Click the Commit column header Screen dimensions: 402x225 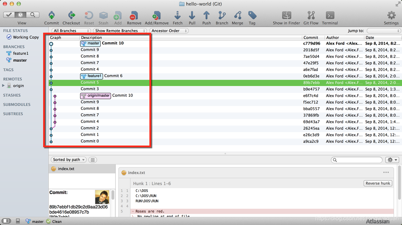point(313,37)
